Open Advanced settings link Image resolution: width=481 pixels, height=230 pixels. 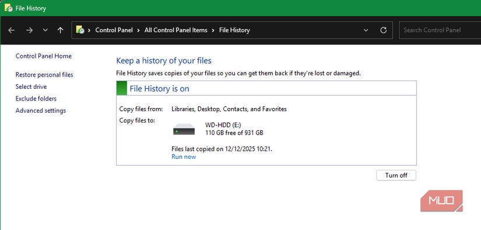(41, 110)
